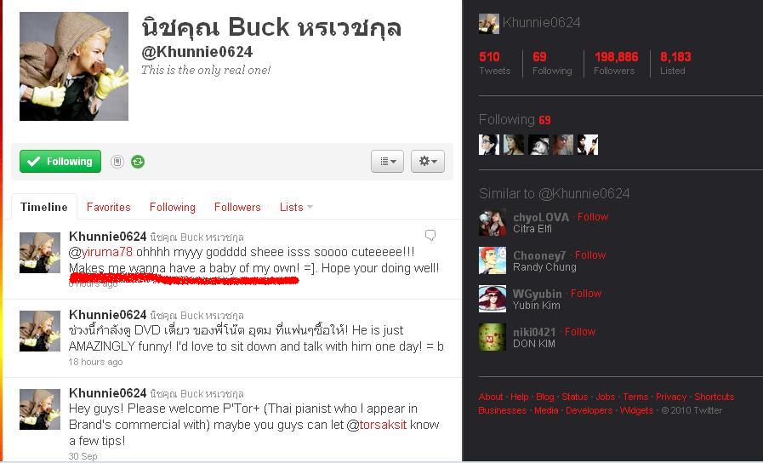Switch to the Favorites tab
Viewport: 763px width, 463px height.
coord(109,207)
